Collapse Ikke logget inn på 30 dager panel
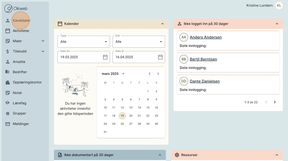 (x=277, y=24)
